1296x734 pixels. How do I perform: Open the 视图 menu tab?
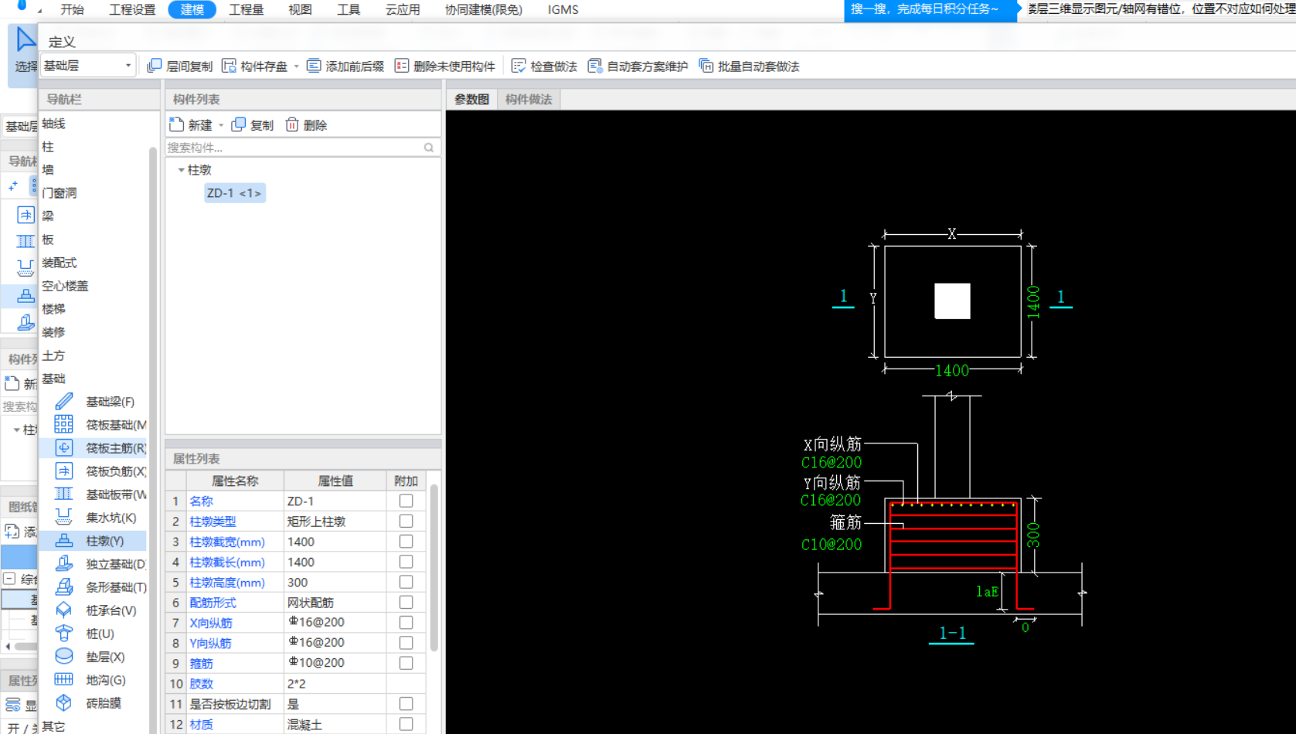click(300, 9)
